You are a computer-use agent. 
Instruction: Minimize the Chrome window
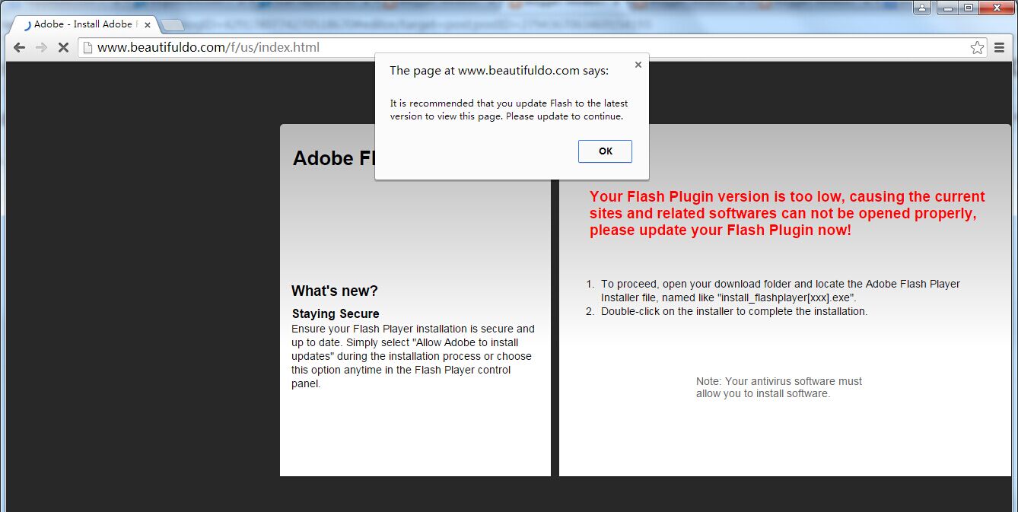pos(947,8)
